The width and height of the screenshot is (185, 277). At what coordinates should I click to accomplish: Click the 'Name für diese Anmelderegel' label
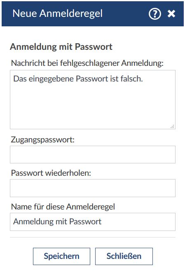63,207
